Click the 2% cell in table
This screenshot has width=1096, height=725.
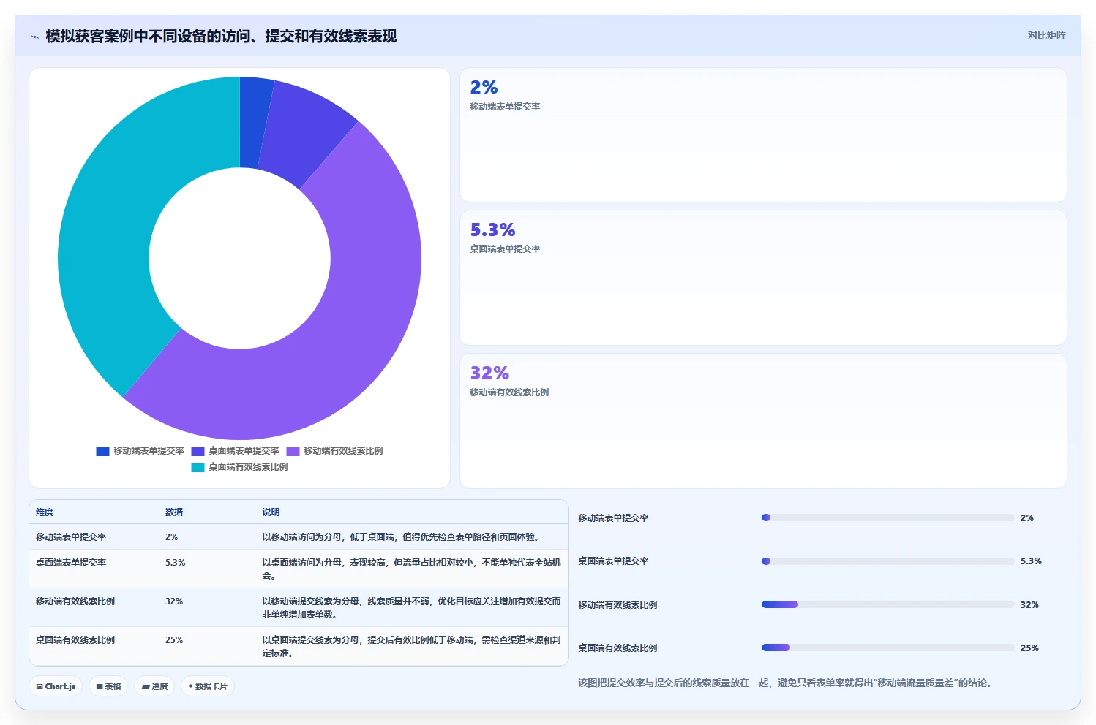pos(171,537)
